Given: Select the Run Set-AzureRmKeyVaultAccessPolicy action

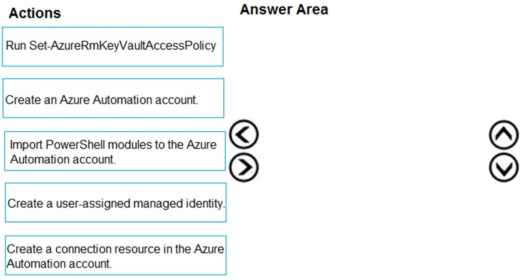Looking at the screenshot, I should point(112,47).
